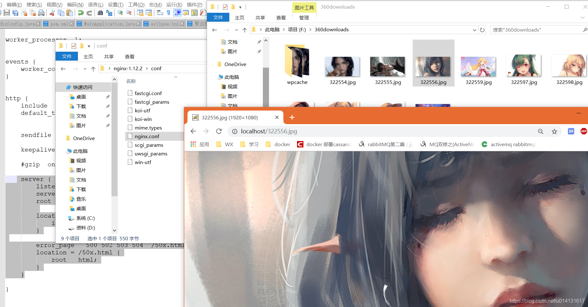Click the Save icon in Notepad++ toolbar
The height and width of the screenshot is (307, 588).
tap(7, 13)
